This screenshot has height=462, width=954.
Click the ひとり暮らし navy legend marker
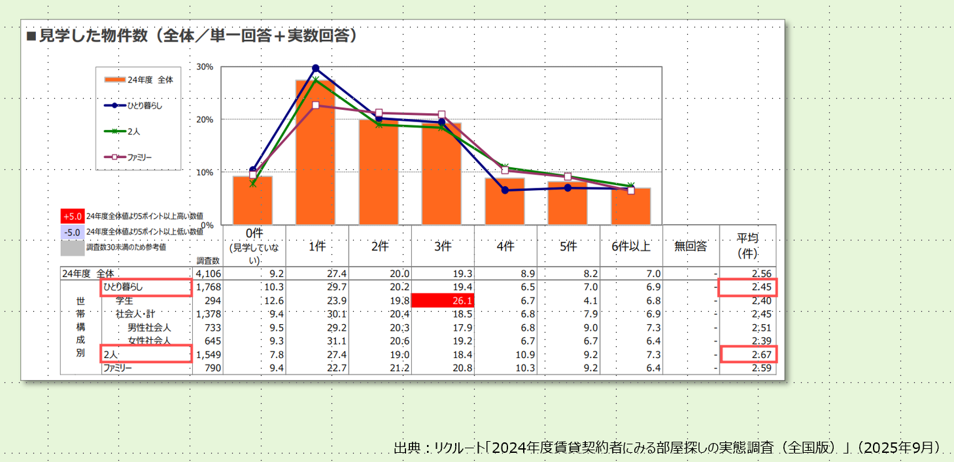click(x=114, y=105)
